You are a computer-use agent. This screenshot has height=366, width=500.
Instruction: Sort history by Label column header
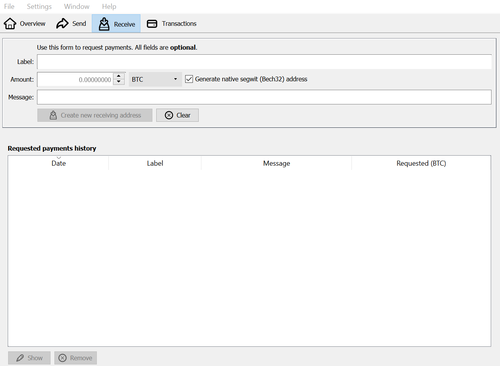(155, 163)
